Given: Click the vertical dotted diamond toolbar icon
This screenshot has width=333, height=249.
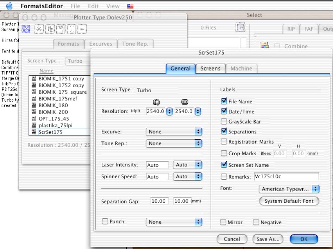Looking at the screenshot, I should pos(71,29).
